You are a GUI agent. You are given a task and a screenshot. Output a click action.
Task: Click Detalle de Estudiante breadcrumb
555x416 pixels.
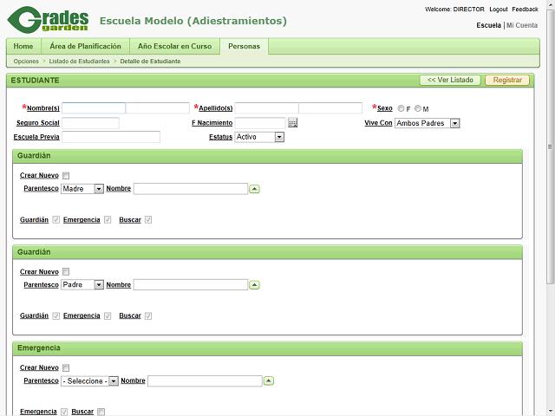tap(150, 62)
